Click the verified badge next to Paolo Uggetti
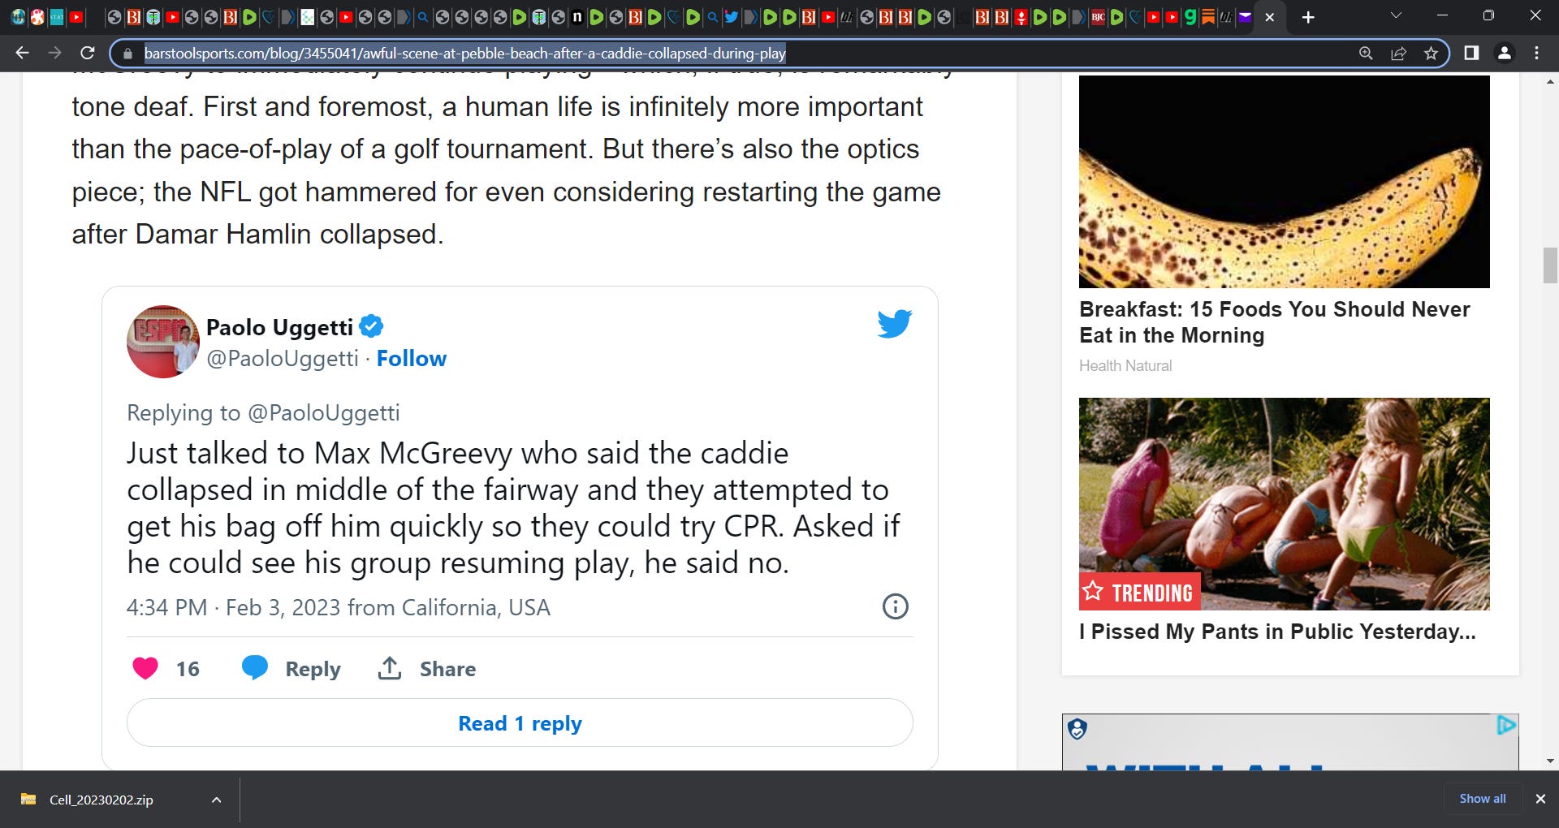This screenshot has height=828, width=1559. point(373,326)
